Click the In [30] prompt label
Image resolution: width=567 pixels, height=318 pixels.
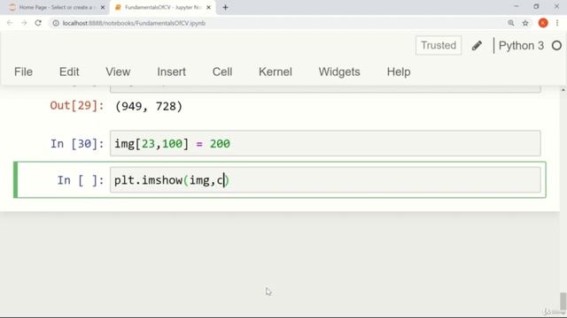77,144
